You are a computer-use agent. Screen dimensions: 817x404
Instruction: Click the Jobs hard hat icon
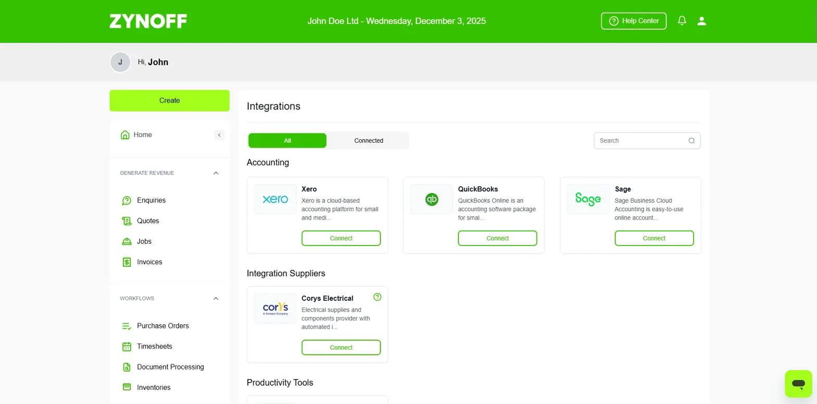coord(127,241)
